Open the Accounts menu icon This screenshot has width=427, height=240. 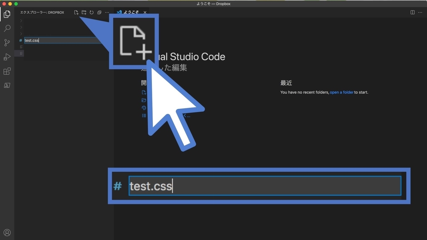[7, 233]
